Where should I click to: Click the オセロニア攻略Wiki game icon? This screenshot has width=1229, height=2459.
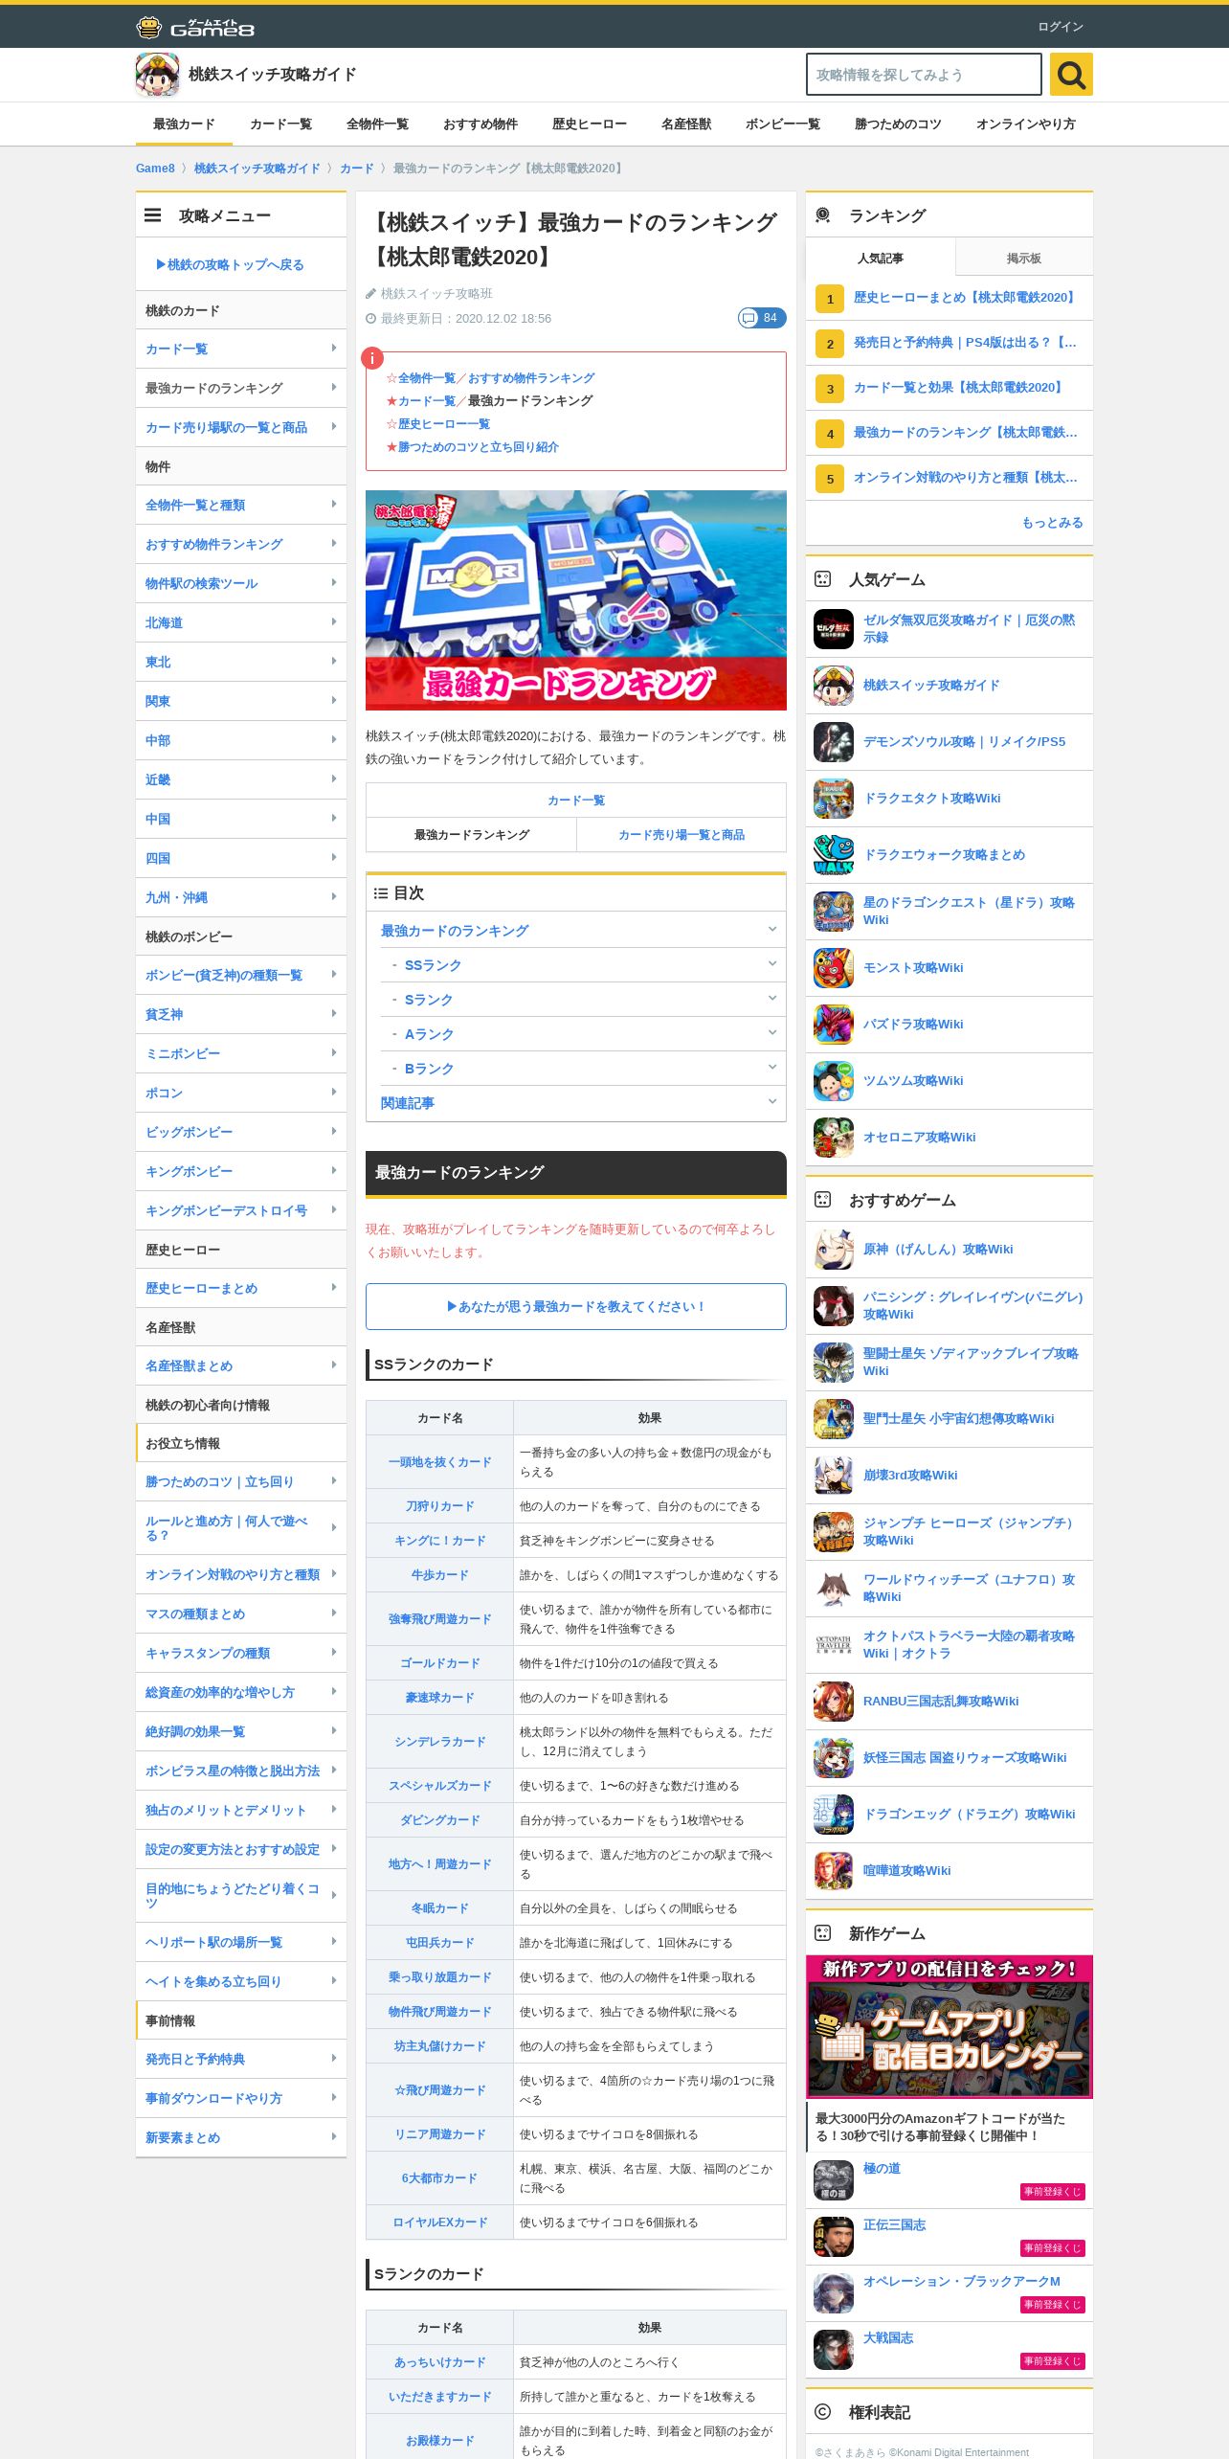[834, 1138]
